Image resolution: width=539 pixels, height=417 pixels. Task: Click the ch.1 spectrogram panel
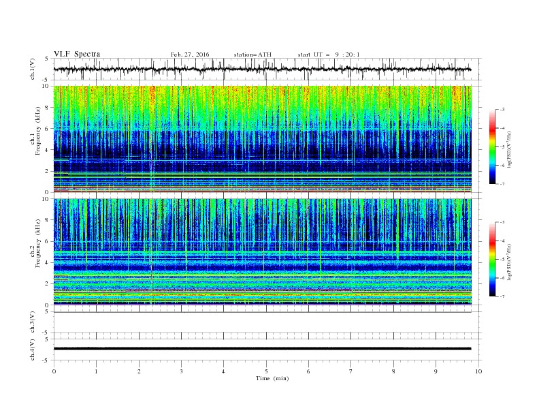(263, 139)
